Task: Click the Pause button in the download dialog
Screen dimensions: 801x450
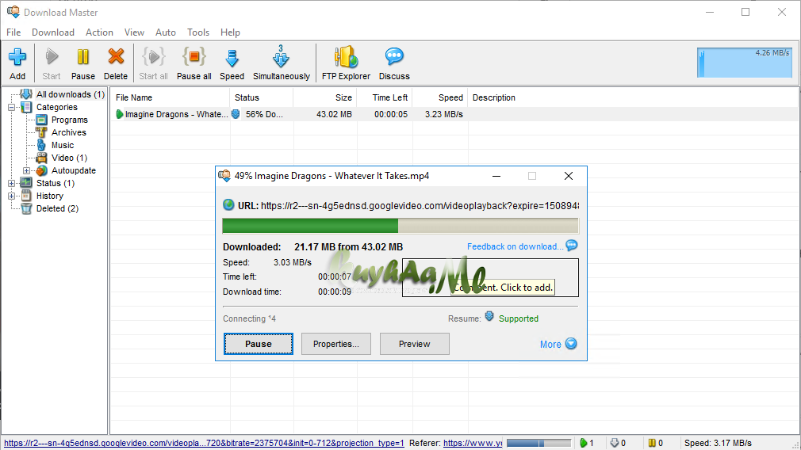Action: (x=259, y=344)
